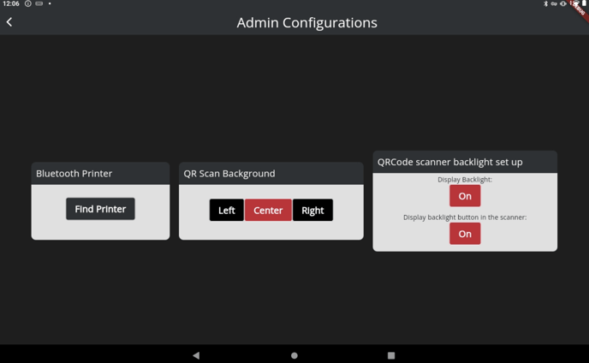This screenshot has height=363, width=589.
Task: Click Display backlight button in scanner label
Action: [x=465, y=217]
